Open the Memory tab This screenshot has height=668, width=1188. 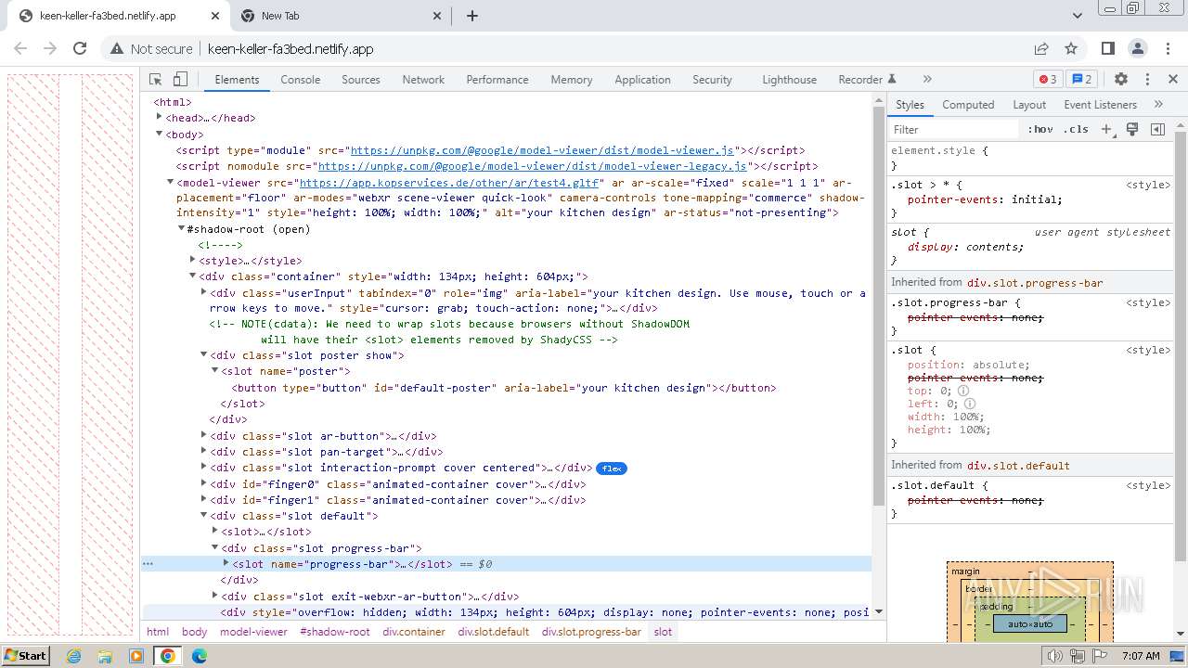click(572, 80)
